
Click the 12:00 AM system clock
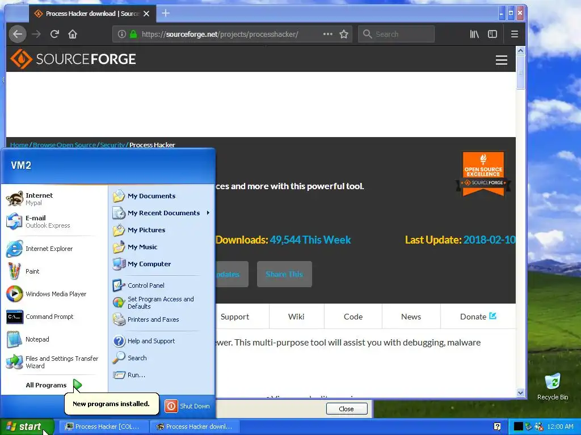tap(560, 427)
